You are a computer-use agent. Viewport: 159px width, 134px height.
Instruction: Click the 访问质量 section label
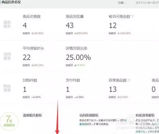point(7,56)
